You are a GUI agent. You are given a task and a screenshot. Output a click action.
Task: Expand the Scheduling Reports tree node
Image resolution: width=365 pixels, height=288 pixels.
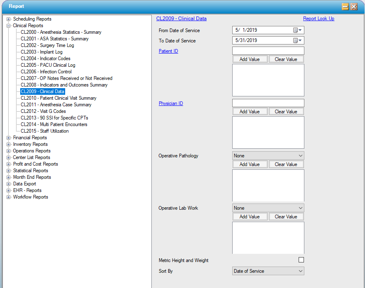[x=9, y=19]
